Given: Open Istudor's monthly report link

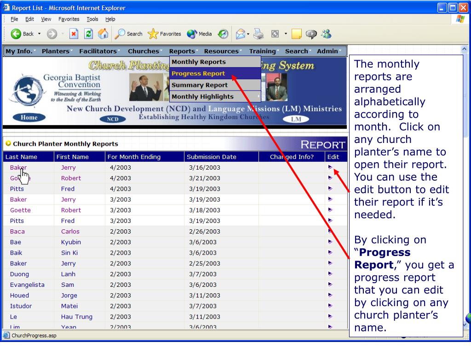Looking at the screenshot, I should tap(21, 306).
